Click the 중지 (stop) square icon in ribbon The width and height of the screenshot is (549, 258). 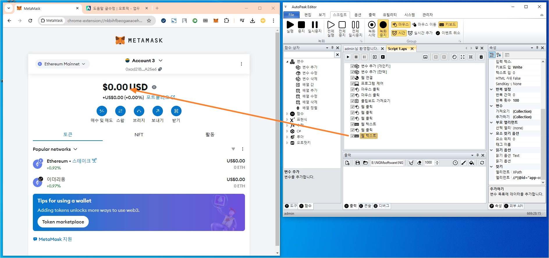pos(301,25)
